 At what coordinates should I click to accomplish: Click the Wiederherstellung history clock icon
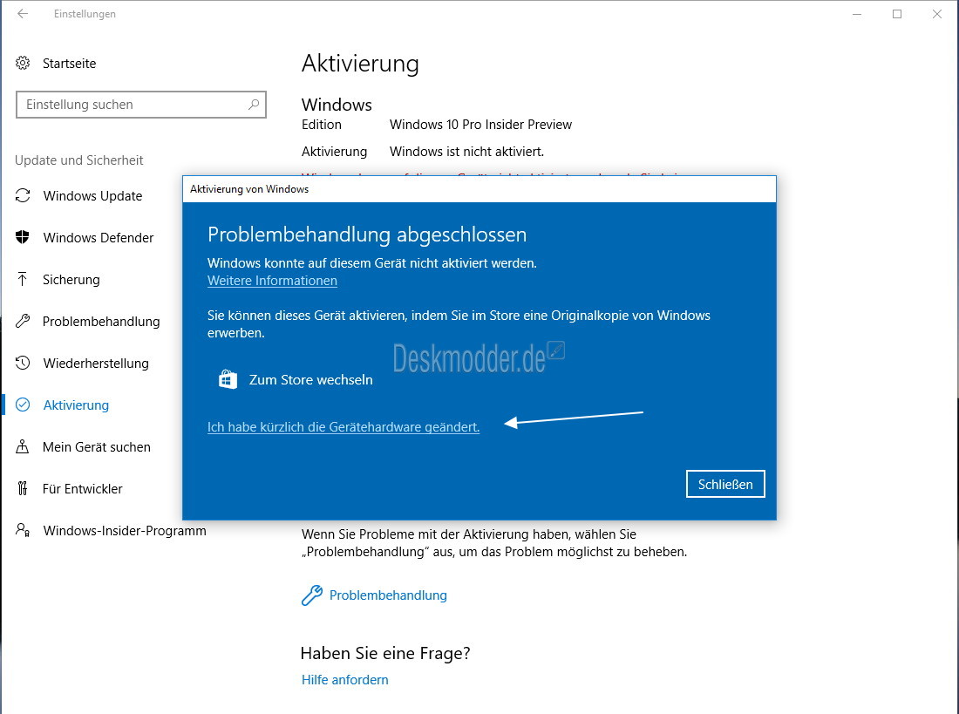[x=24, y=364]
